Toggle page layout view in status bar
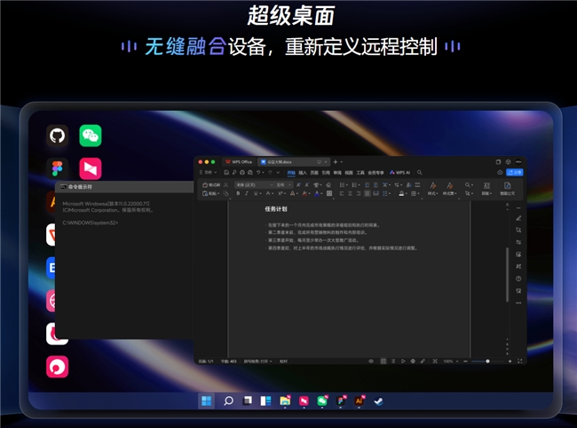Screen dimensions: 577x428 pos(382,362)
